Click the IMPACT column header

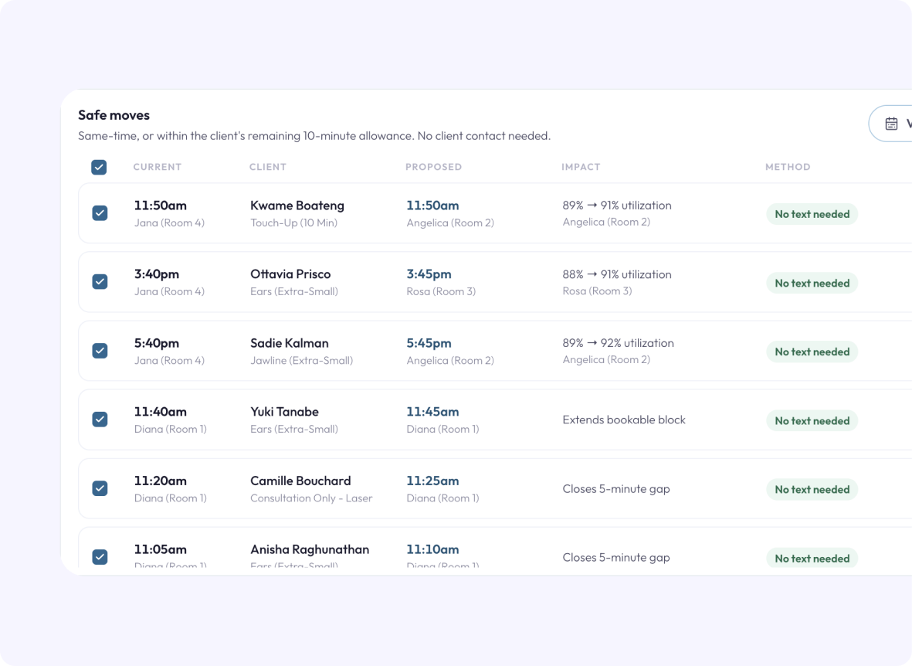pos(581,167)
